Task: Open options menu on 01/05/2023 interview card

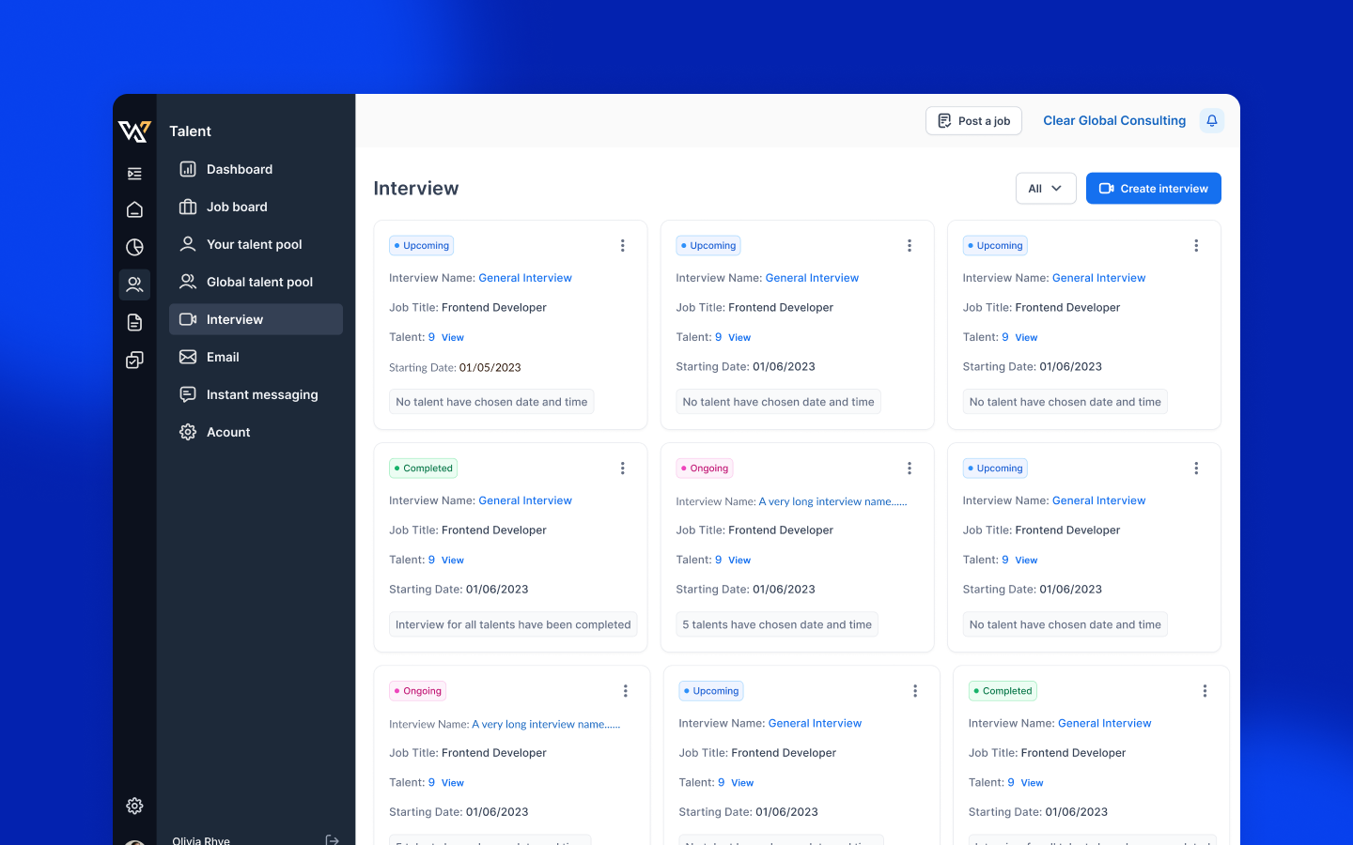Action: pyautogui.click(x=622, y=245)
